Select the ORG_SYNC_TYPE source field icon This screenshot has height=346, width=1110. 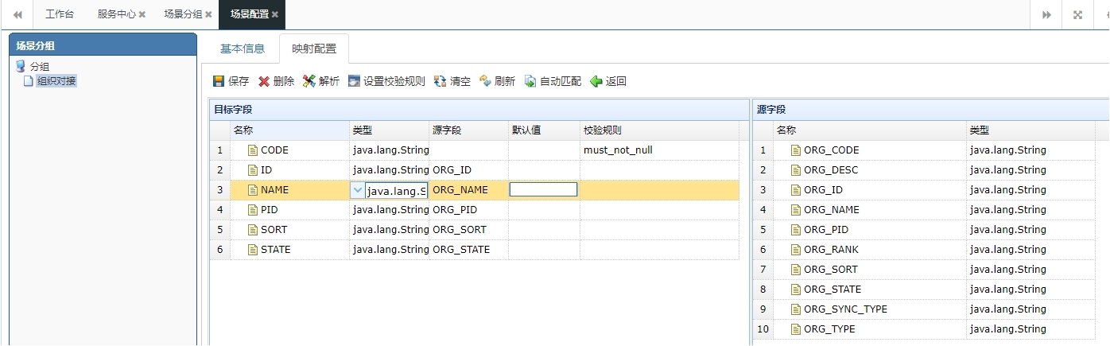tap(796, 309)
